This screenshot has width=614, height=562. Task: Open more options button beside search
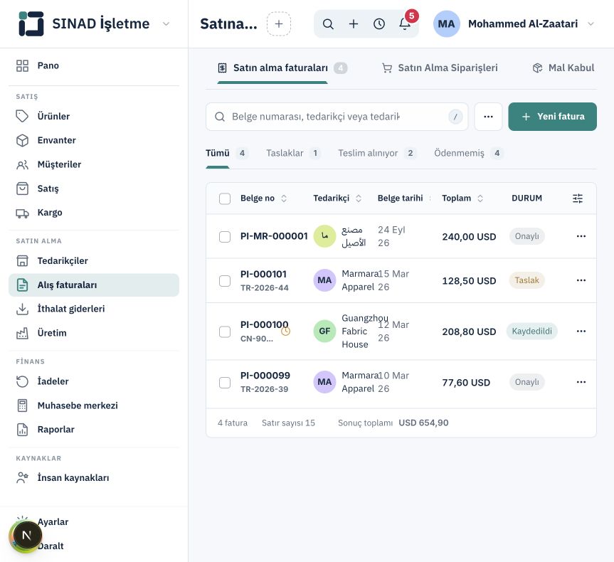click(488, 117)
